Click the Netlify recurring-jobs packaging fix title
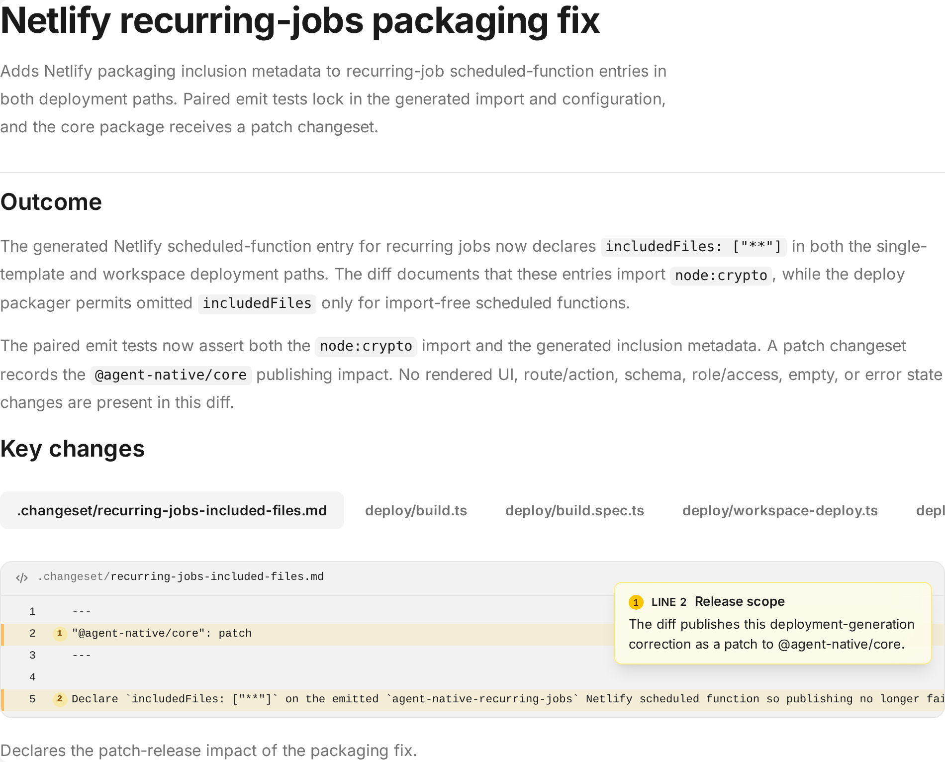 point(300,21)
